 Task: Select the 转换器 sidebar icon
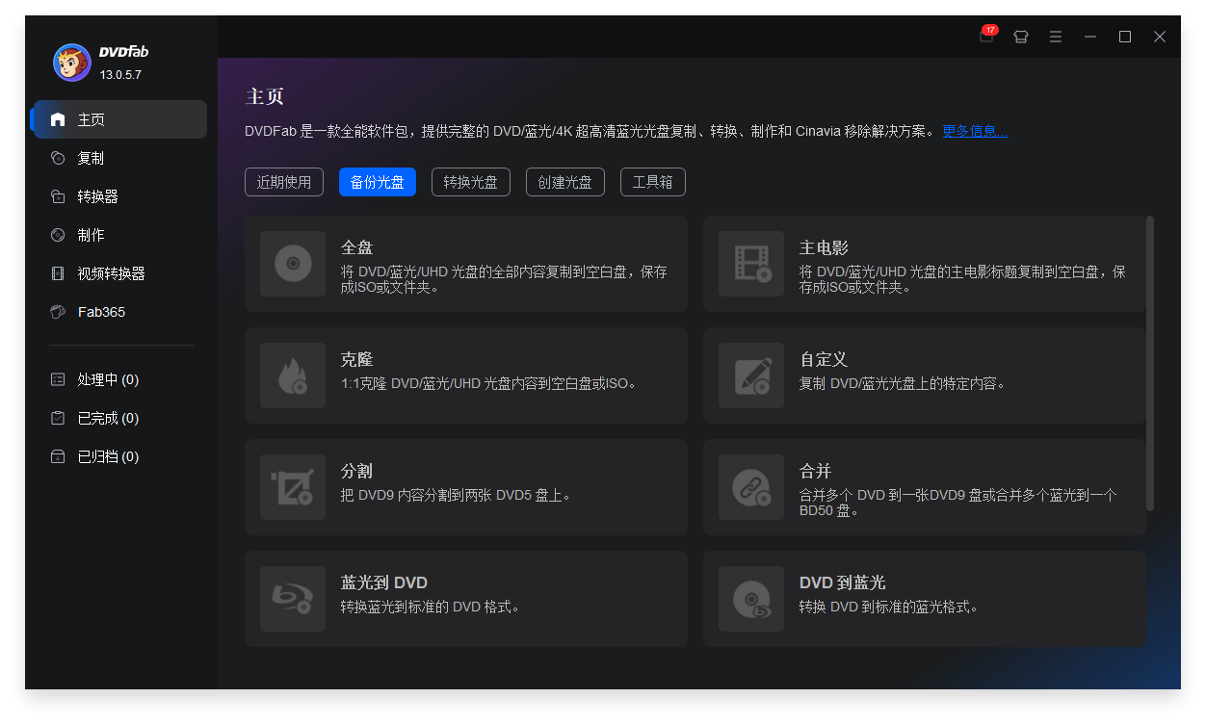pos(57,196)
